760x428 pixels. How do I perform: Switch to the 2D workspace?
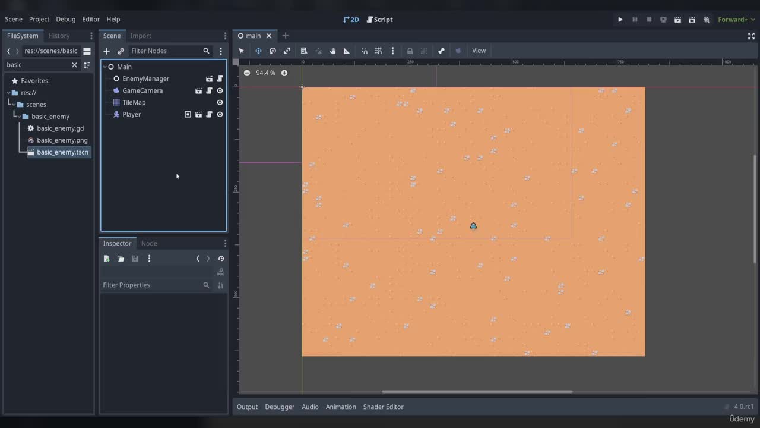point(351,19)
